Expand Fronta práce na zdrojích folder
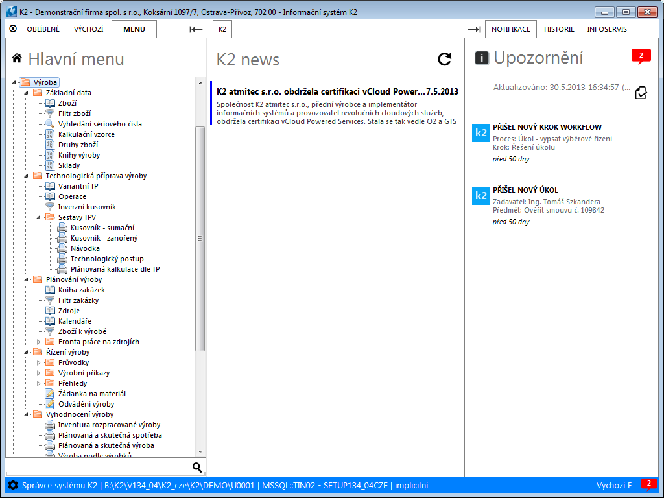Screen dimensions: 664x498 pos(38,342)
